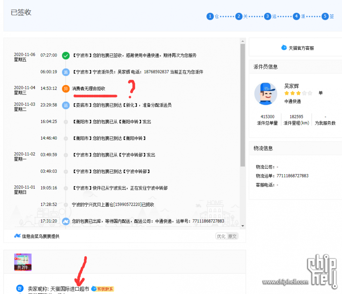The width and height of the screenshot is (342, 294).
Task: Click 中通快递 company label under courier
Action: point(292,101)
